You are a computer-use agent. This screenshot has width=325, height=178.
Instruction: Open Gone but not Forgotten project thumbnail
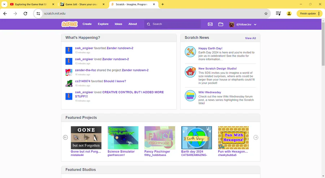[86, 138]
